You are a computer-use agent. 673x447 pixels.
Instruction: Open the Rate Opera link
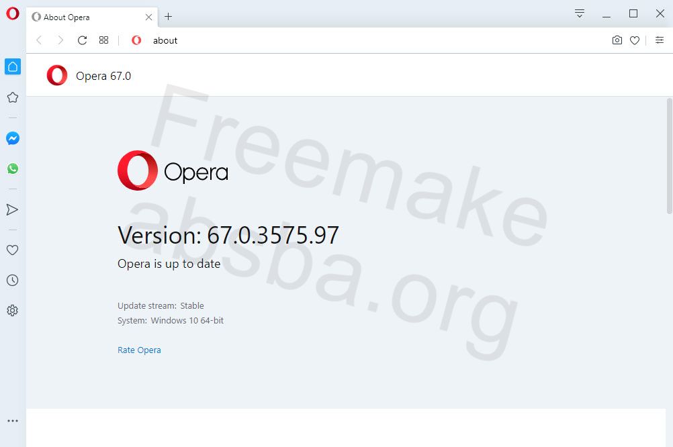[x=139, y=350]
